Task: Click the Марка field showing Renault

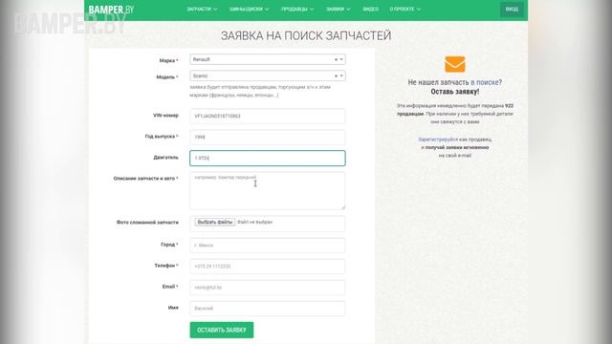Action: pyautogui.click(x=268, y=59)
